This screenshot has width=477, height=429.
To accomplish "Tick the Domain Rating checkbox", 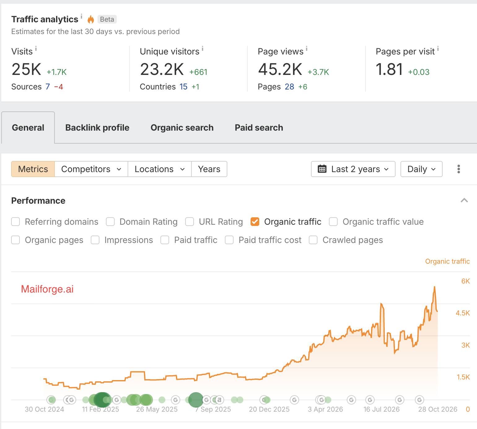I will click(x=110, y=222).
